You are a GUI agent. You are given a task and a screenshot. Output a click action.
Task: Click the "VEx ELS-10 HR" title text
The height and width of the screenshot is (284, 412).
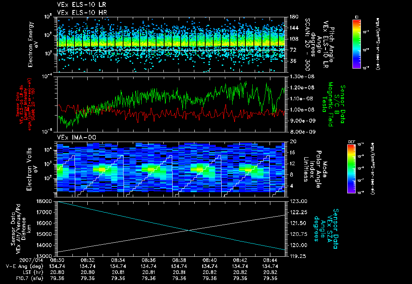pos(82,12)
